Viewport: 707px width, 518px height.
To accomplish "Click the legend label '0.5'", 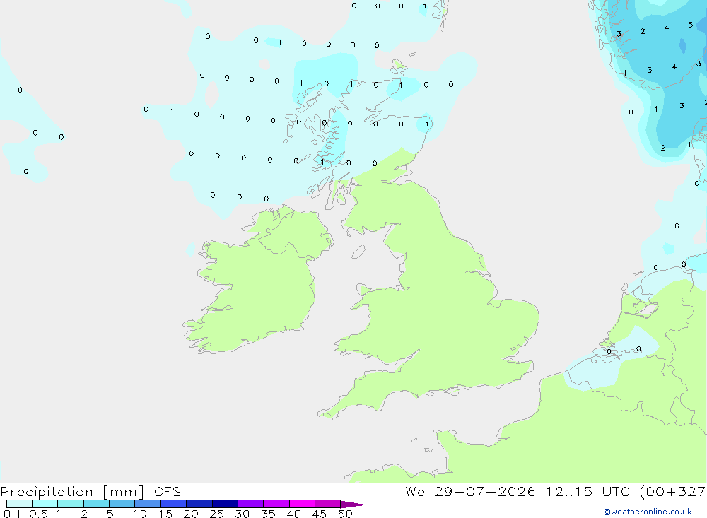I will pos(38,514).
